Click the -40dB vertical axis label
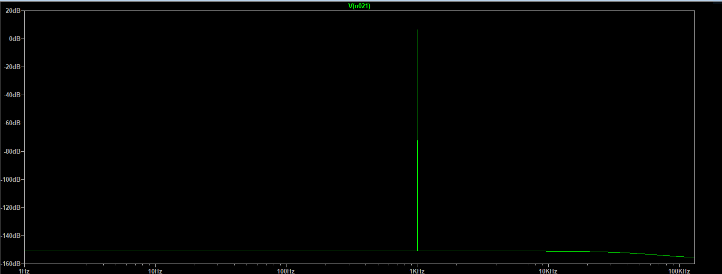The height and width of the screenshot is (274, 722). click(12, 95)
